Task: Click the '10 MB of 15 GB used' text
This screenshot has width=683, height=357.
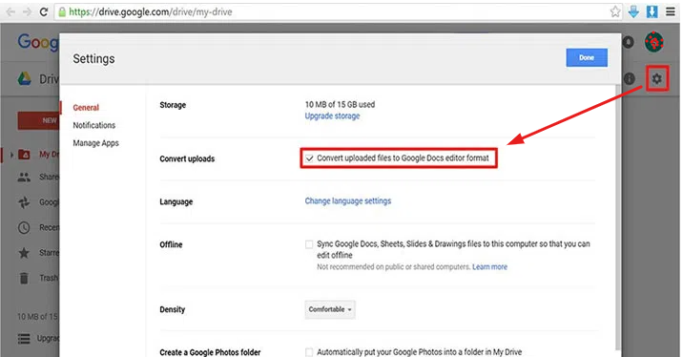Action: click(340, 105)
